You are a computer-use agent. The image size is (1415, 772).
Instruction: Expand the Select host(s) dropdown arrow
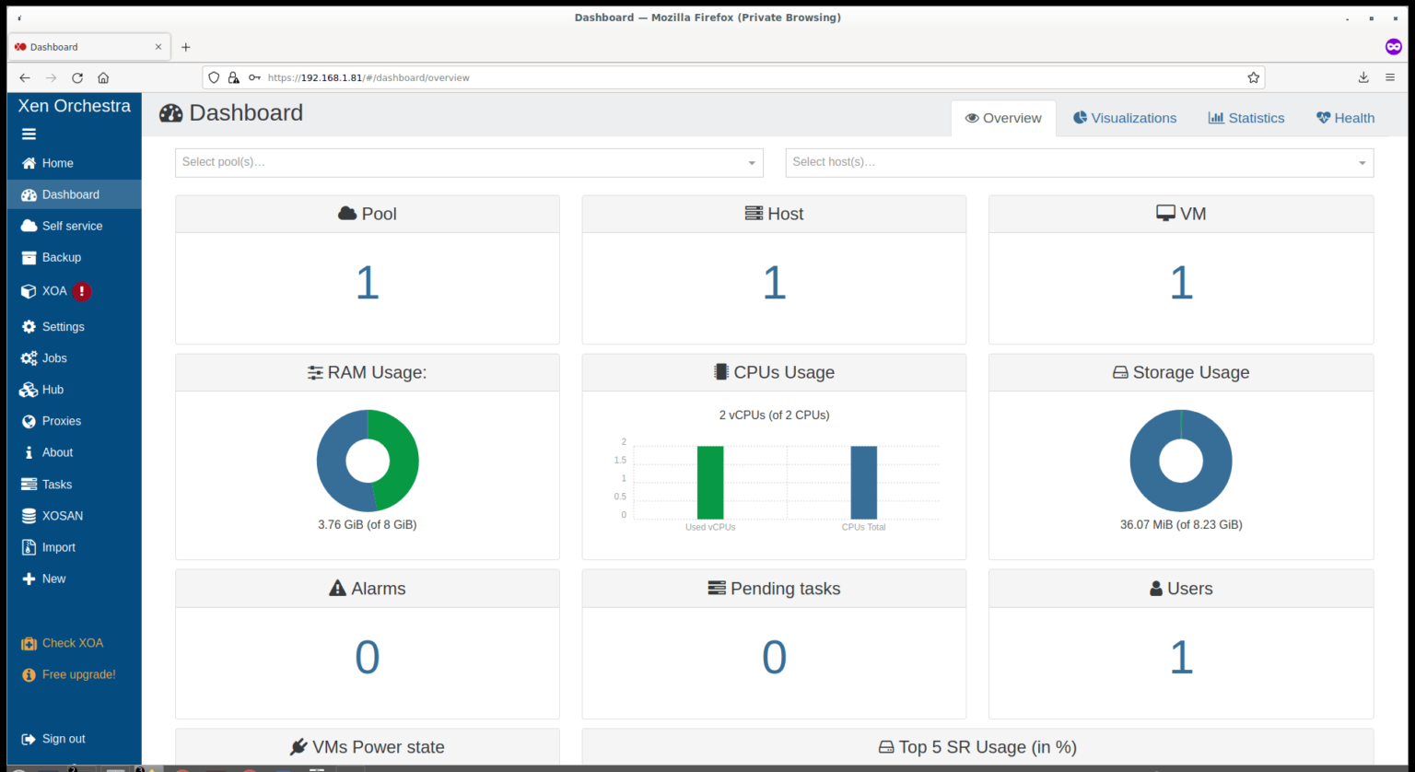tap(1362, 163)
